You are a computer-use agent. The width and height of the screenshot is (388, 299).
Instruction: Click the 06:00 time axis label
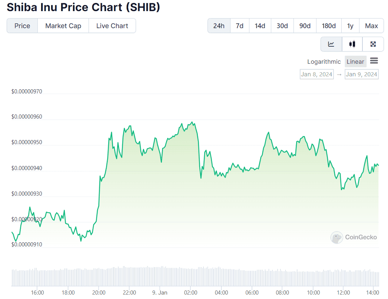[252, 293]
